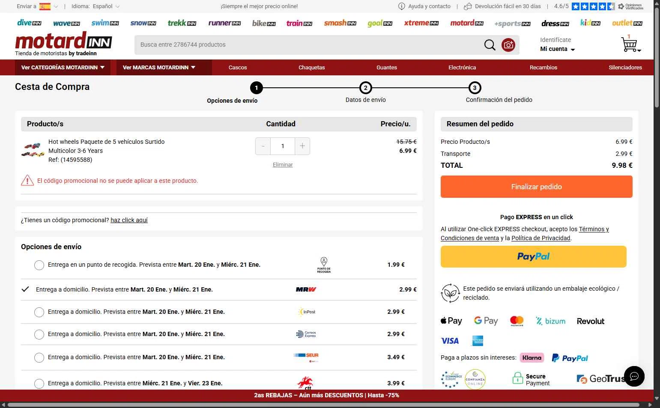Click the large motardinn main logo
This screenshot has width=660, height=408.
pyautogui.click(x=63, y=41)
